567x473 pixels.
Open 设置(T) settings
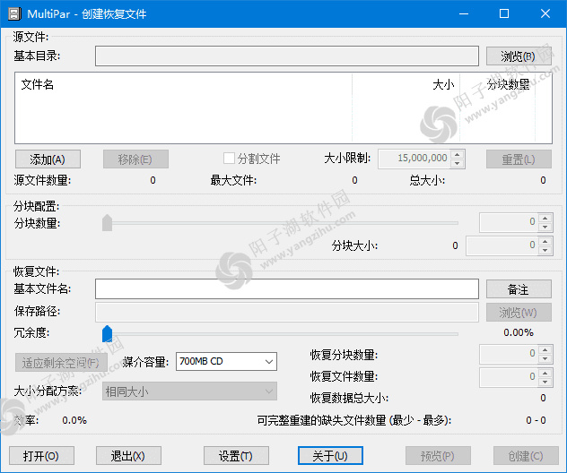pos(236,456)
